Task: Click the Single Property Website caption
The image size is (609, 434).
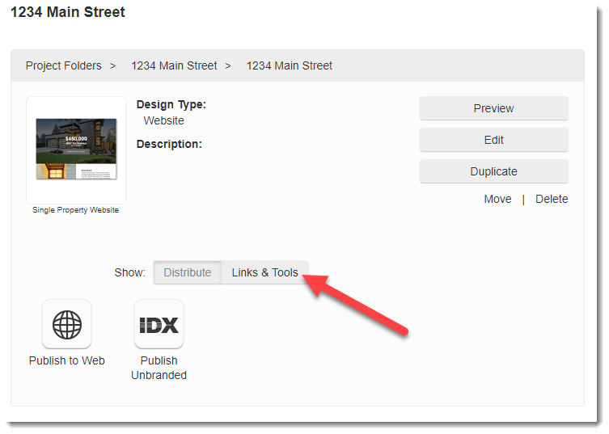Action: click(x=76, y=210)
